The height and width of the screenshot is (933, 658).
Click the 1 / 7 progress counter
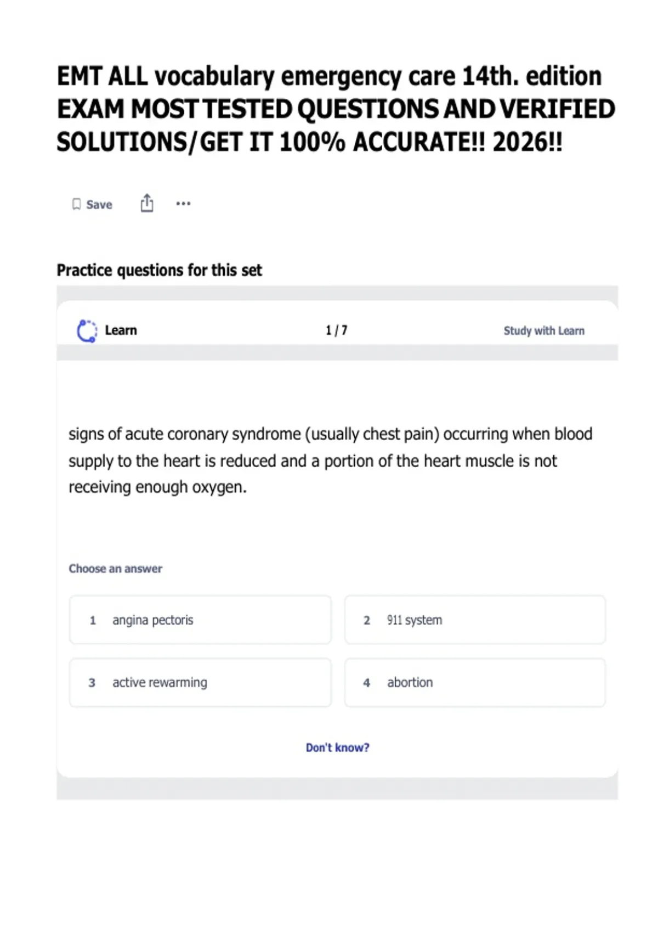tap(336, 330)
